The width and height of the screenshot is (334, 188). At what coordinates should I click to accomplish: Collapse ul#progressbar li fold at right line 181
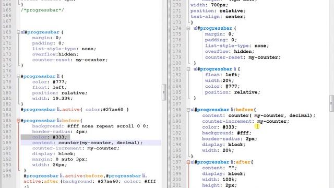[x=188, y=69]
